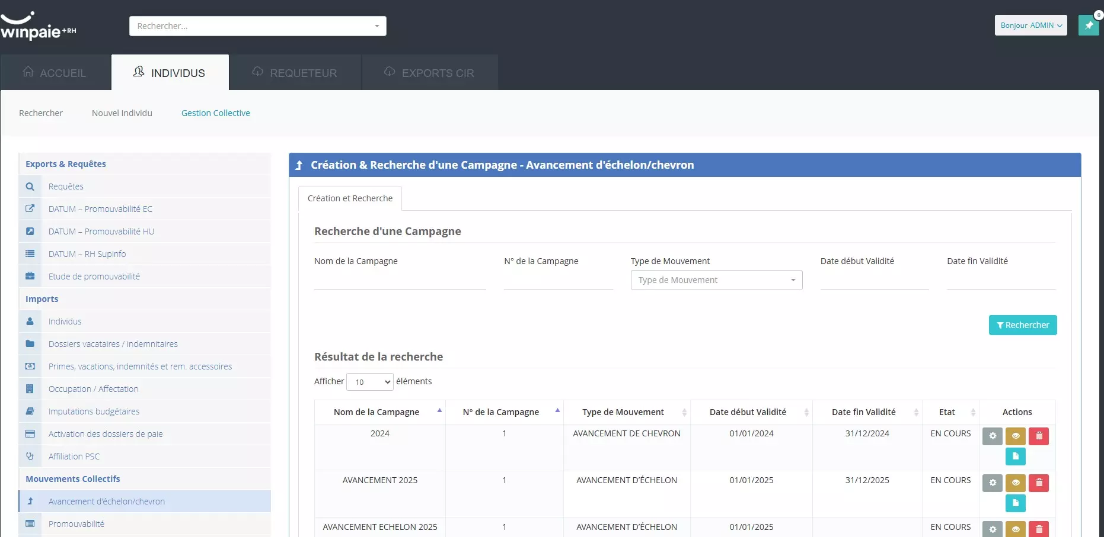This screenshot has width=1104, height=537.
Task: Click the winpaie +RH logo
Action: [39, 26]
